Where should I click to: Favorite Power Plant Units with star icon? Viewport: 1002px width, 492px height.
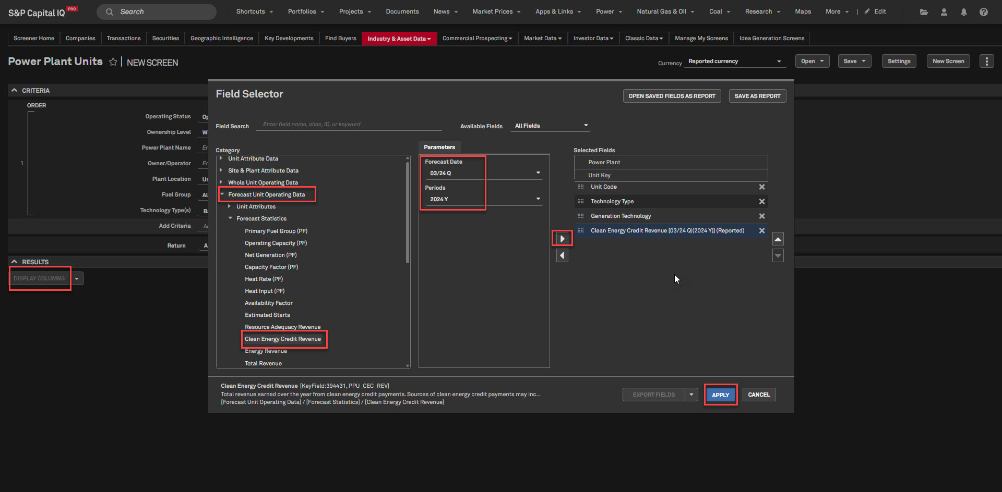pos(113,62)
